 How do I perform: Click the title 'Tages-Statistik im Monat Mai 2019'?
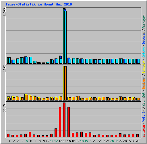pos(39,4)
